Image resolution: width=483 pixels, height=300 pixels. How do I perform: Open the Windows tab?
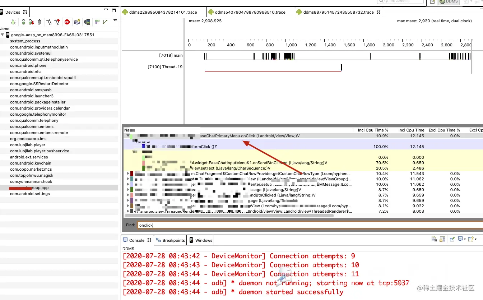201,240
